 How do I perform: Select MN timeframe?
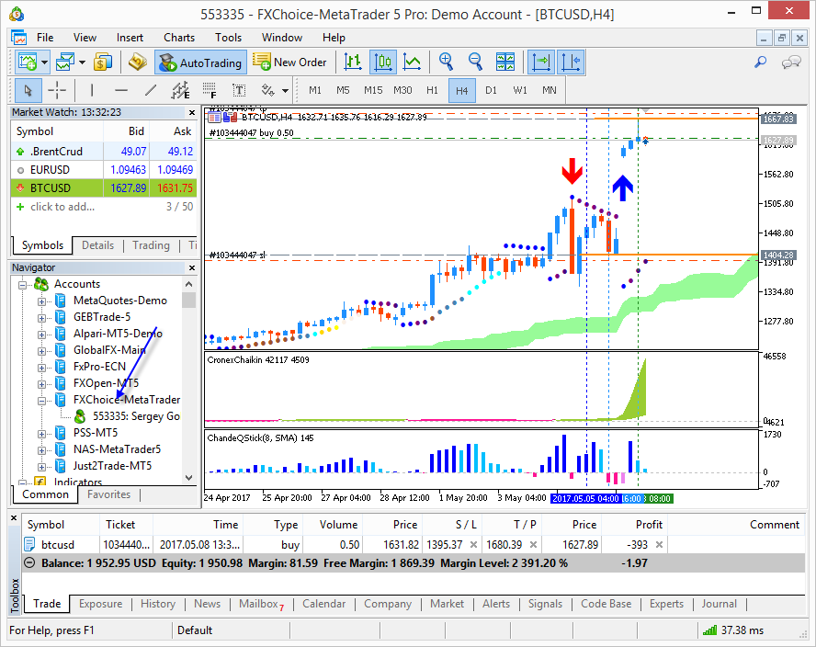click(x=549, y=91)
